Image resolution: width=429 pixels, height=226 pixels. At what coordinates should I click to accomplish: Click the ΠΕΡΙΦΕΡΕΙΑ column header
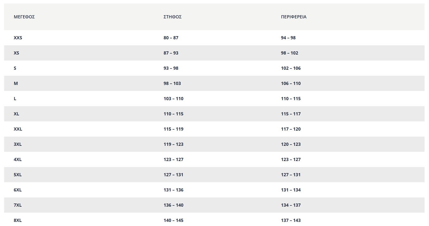point(293,17)
